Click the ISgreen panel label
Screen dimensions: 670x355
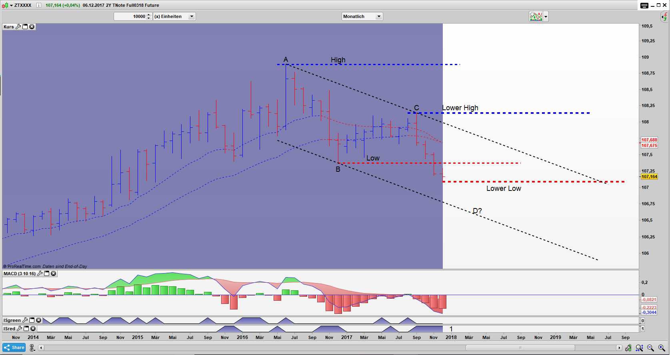(12, 320)
